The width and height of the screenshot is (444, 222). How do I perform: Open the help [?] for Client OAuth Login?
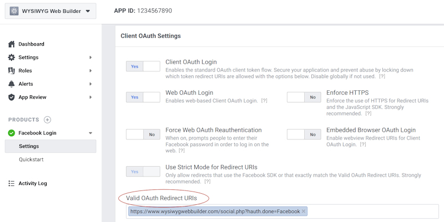click(382, 76)
